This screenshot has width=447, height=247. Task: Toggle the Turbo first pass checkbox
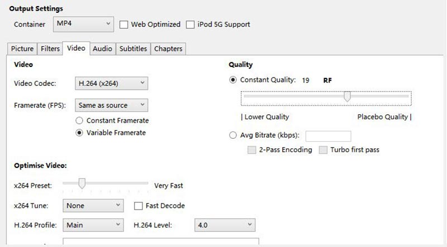click(x=323, y=150)
